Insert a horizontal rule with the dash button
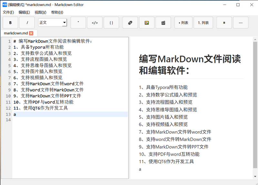The image size is (258, 185). click(x=241, y=23)
